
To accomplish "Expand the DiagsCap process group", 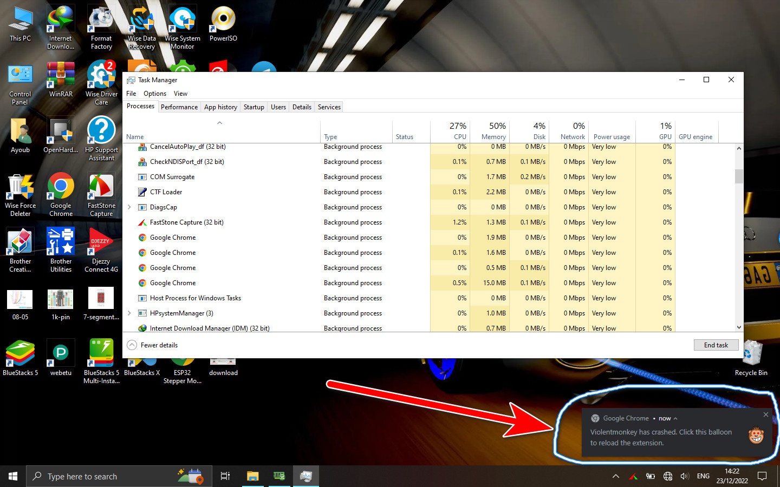I will (x=129, y=207).
